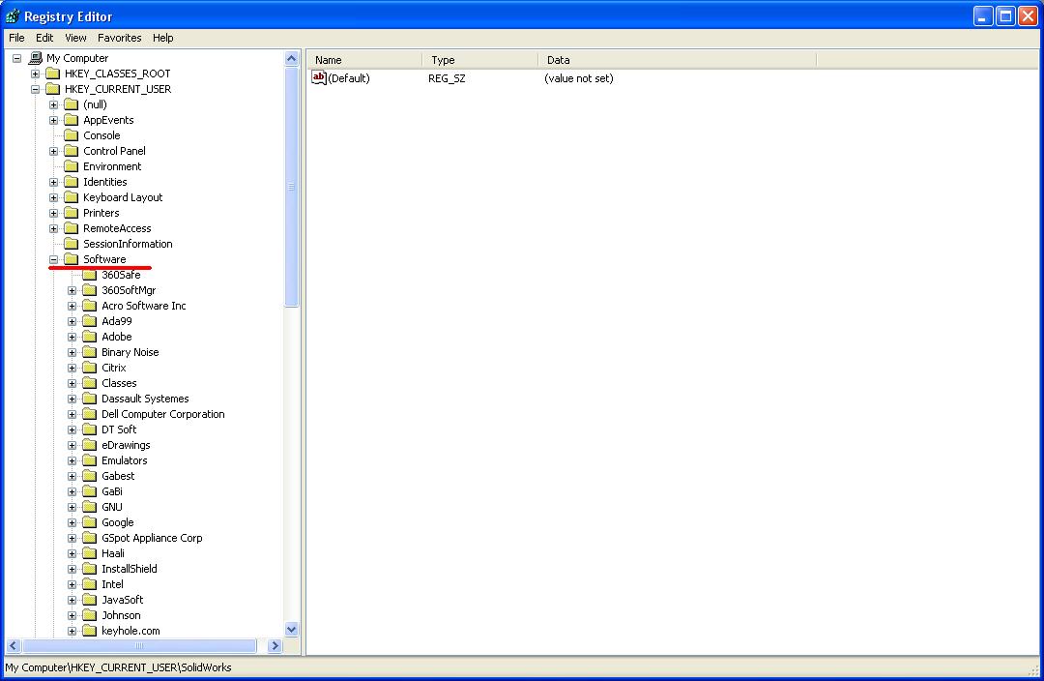Screen dimensions: 1044x681
Task: Click the Emulators folder icon
Action: (90, 460)
